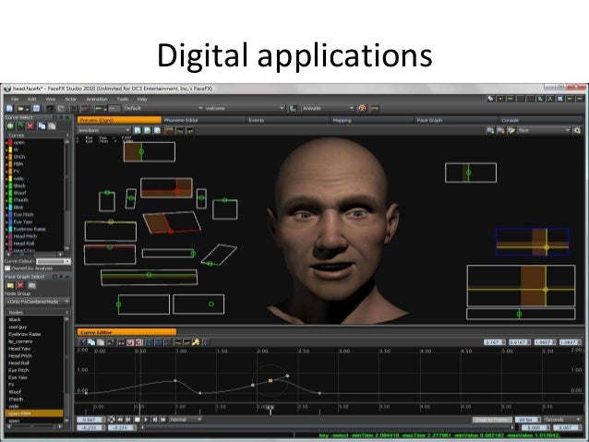Viewport: 589px width, 442px height.
Task: Click the green icon right of welcome dropdown
Action: 293,109
